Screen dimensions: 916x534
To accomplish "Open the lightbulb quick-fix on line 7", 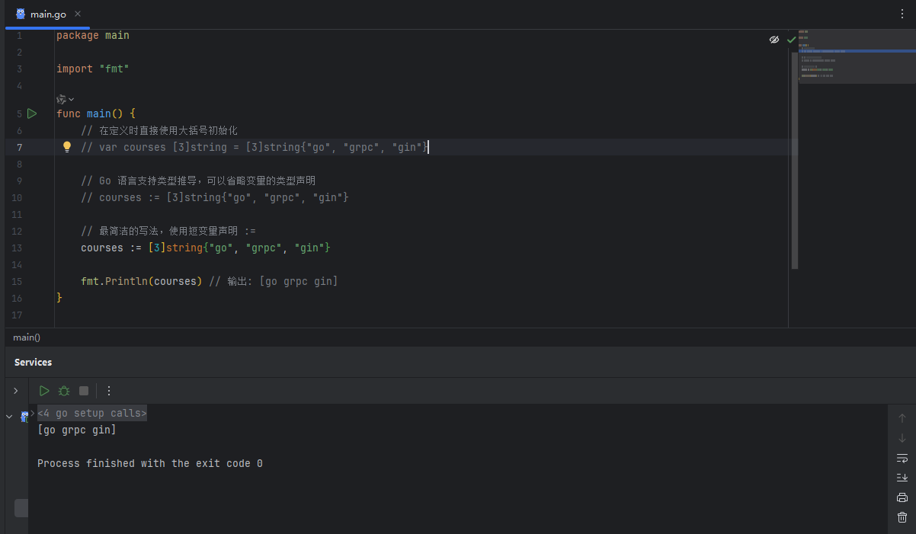I will [66, 147].
